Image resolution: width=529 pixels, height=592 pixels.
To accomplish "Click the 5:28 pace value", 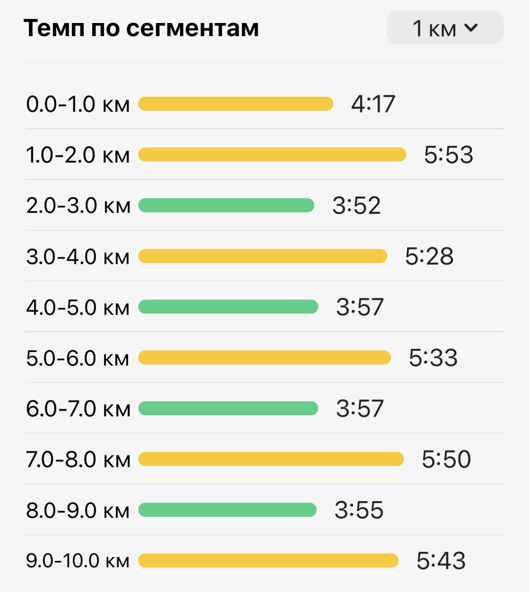I will pos(429,257).
